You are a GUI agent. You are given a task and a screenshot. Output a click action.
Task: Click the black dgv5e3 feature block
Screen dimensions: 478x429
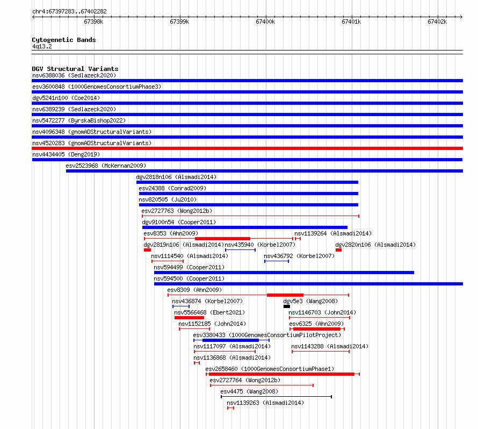[287, 306]
